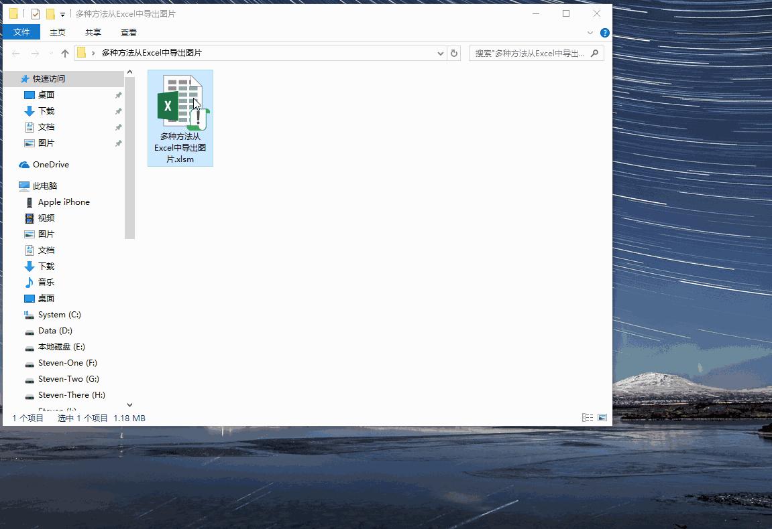Click the 音乐 note icon

(30, 282)
